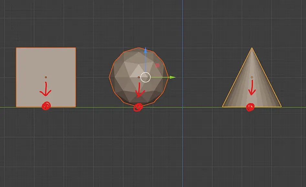
Task: Click the white move gizmo center circle
Action: [x=145, y=77]
